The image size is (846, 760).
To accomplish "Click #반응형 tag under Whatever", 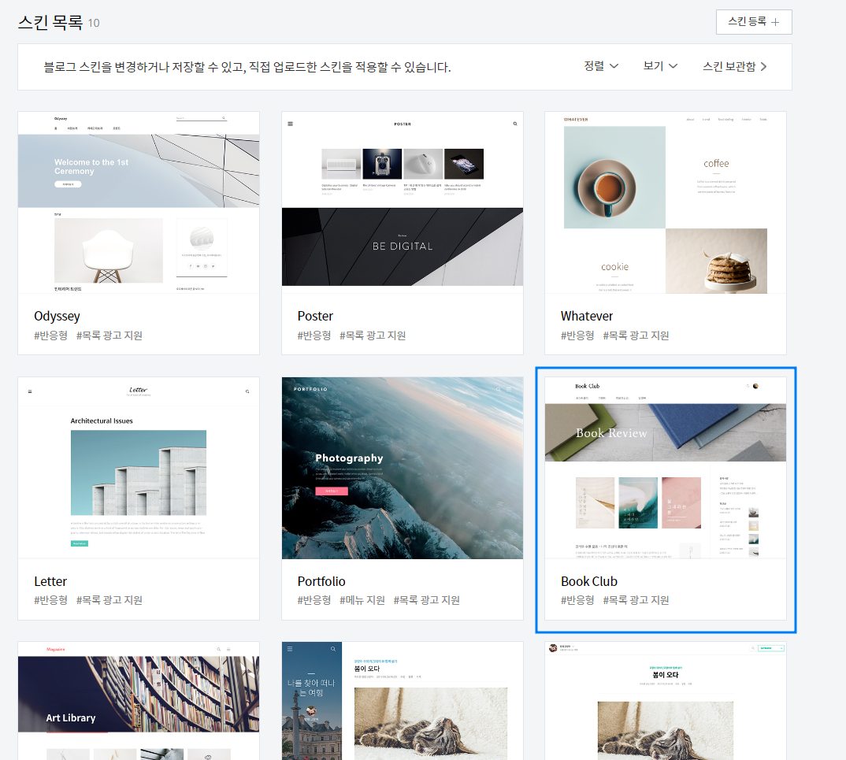I will (577, 336).
